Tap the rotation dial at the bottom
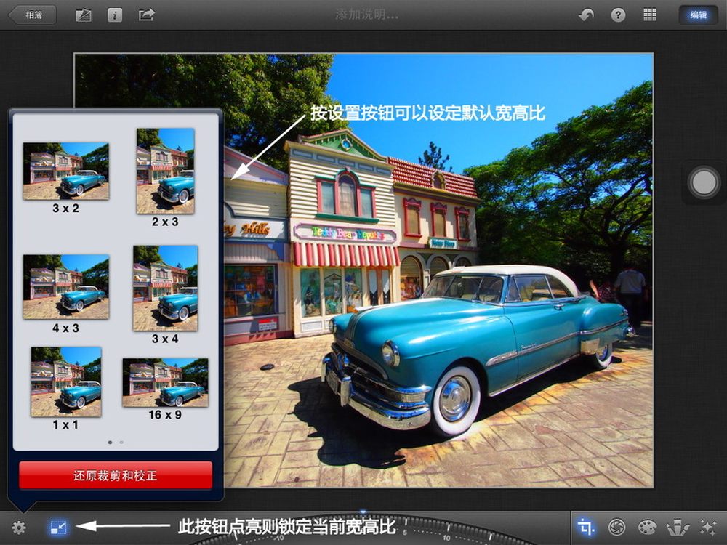 (x=363, y=530)
